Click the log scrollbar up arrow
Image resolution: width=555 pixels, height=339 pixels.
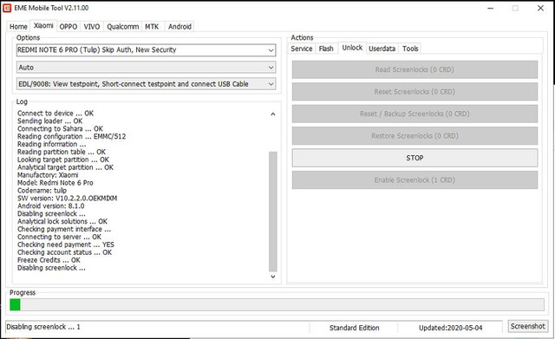coord(273,114)
